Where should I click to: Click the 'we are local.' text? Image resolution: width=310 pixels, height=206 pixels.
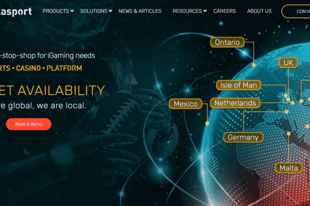tap(61, 106)
